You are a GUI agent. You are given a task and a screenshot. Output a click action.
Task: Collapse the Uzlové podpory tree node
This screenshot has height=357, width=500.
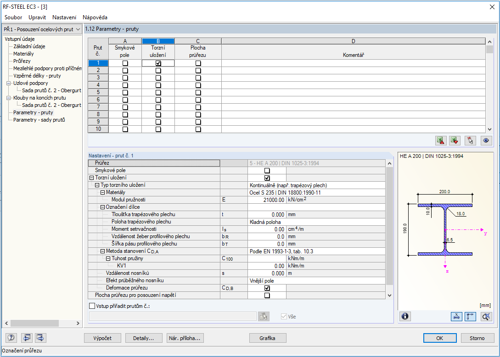9,83
